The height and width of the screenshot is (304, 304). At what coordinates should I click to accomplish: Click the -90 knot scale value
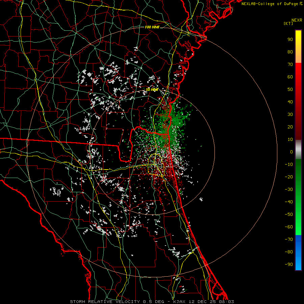[289, 264]
